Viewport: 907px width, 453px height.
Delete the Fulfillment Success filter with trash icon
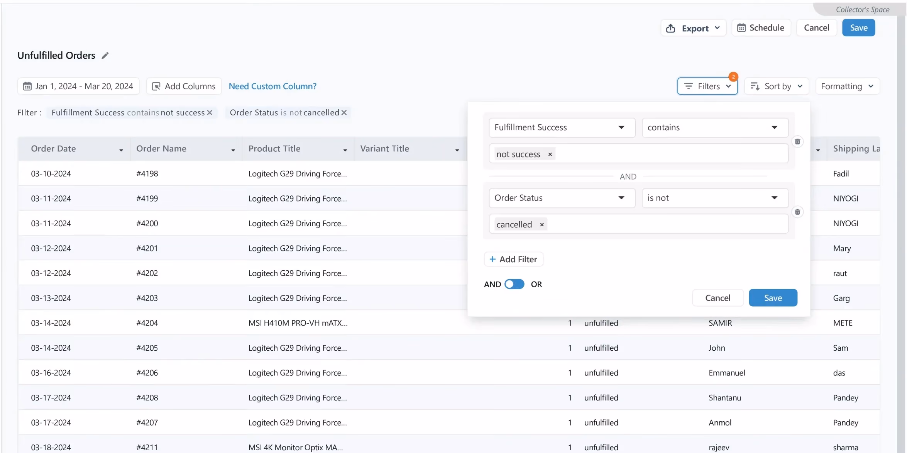pyautogui.click(x=797, y=141)
